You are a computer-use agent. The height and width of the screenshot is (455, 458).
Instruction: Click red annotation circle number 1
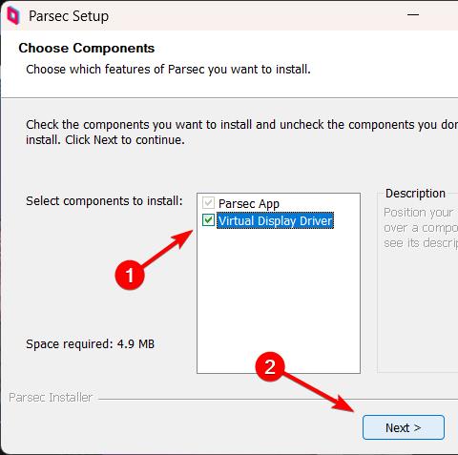coord(130,275)
